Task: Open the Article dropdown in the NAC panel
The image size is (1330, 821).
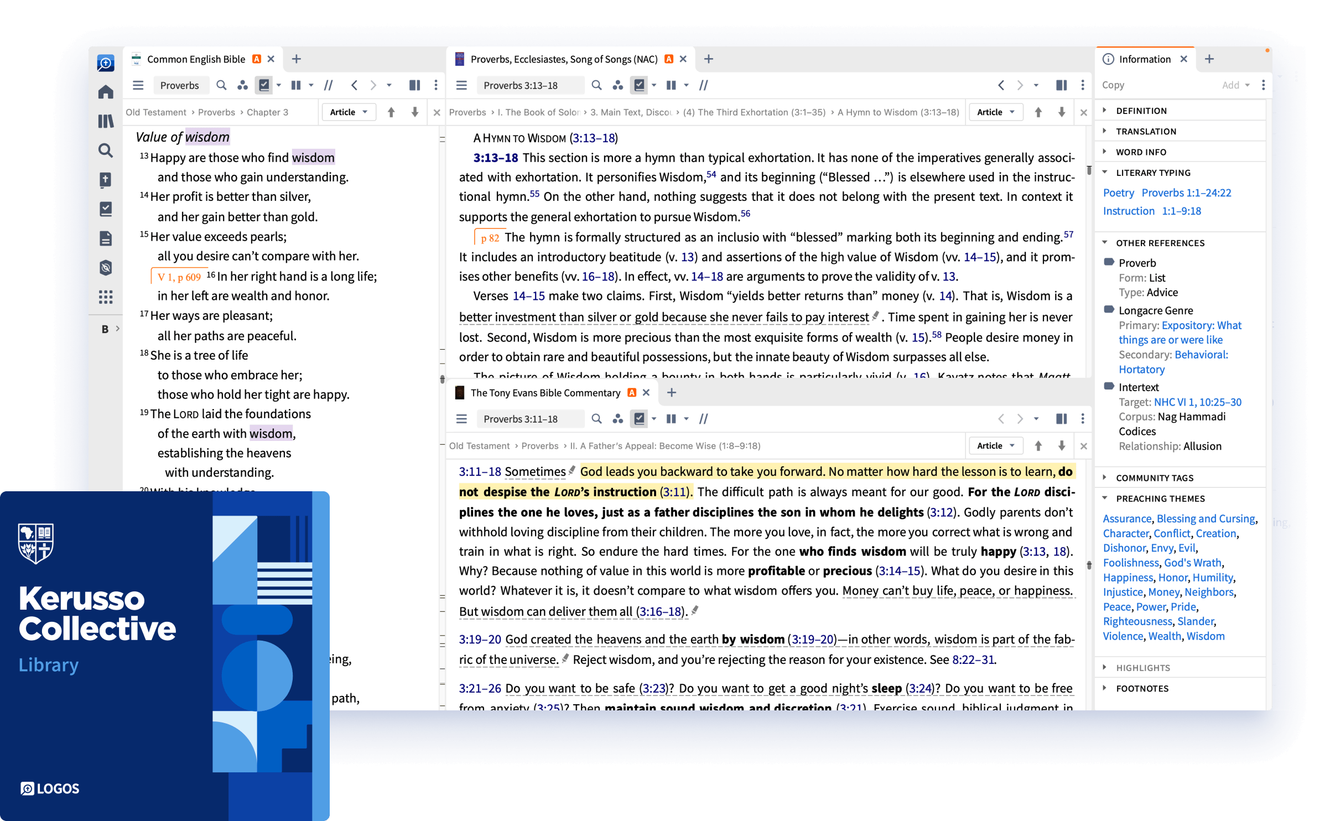Action: click(996, 112)
